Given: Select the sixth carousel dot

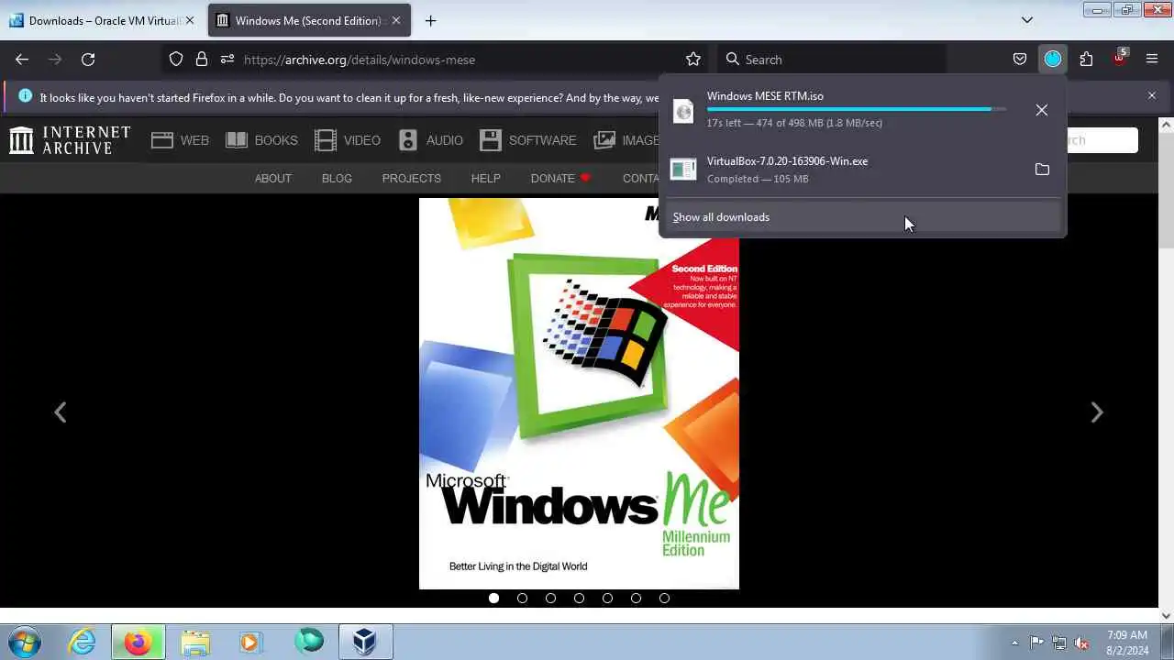Looking at the screenshot, I should (636, 598).
